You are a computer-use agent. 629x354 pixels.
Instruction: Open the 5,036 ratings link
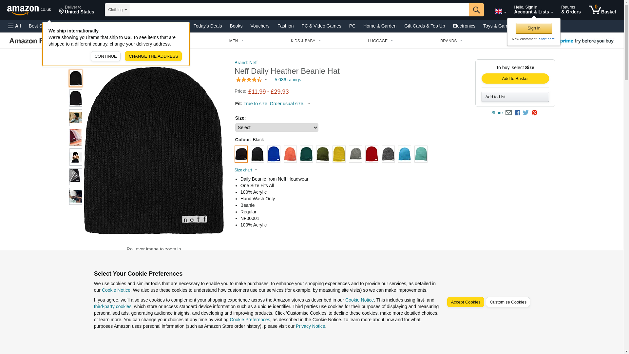click(x=288, y=80)
